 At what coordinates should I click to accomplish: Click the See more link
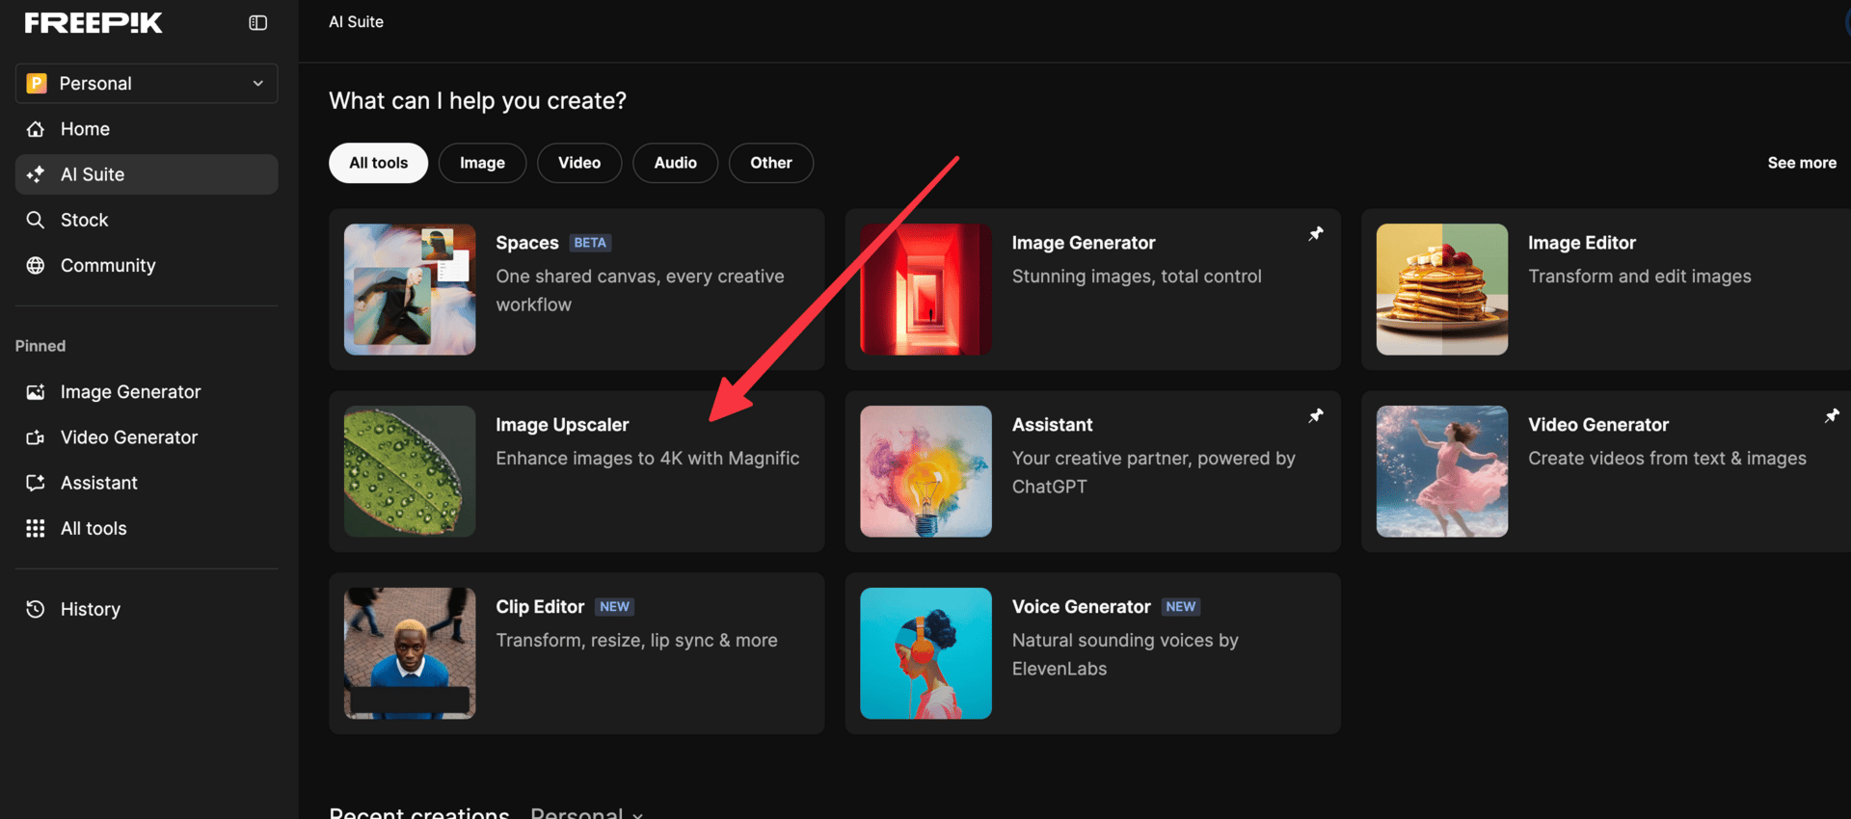tap(1802, 163)
